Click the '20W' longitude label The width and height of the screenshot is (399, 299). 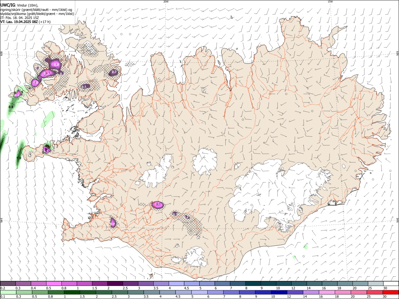click(166, 2)
